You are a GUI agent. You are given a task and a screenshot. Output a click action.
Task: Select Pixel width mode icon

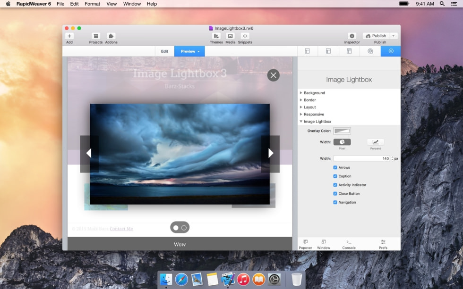pyautogui.click(x=342, y=142)
